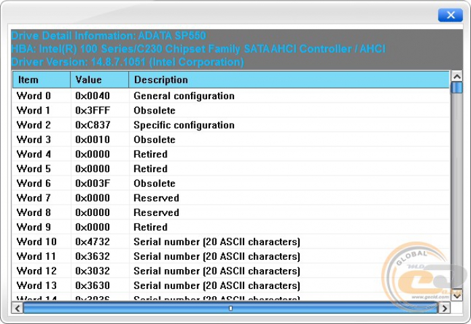Sort by the Item column header
This screenshot has height=324, width=471.
tap(41, 80)
